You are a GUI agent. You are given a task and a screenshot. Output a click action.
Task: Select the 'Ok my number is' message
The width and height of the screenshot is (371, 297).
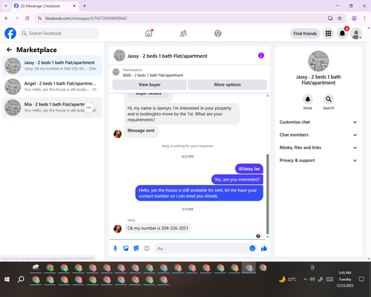tap(158, 228)
